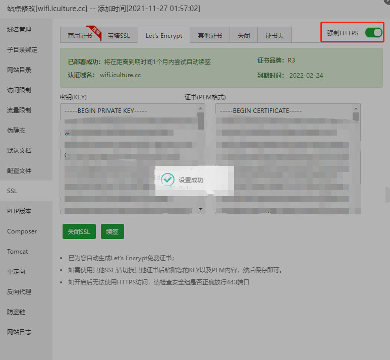Click the Let's Encrypt免费证书 hint line
Screen dimensions: 390x360
coord(122,258)
